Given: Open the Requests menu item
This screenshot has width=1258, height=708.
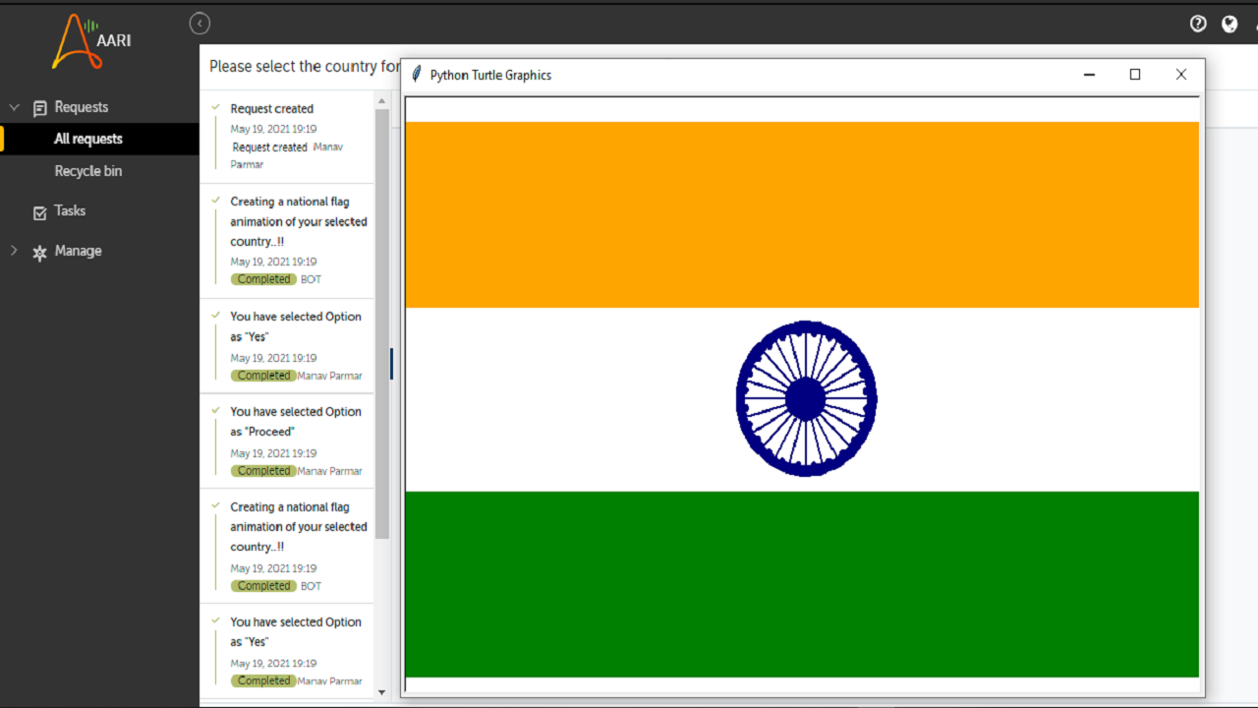Looking at the screenshot, I should click(82, 107).
